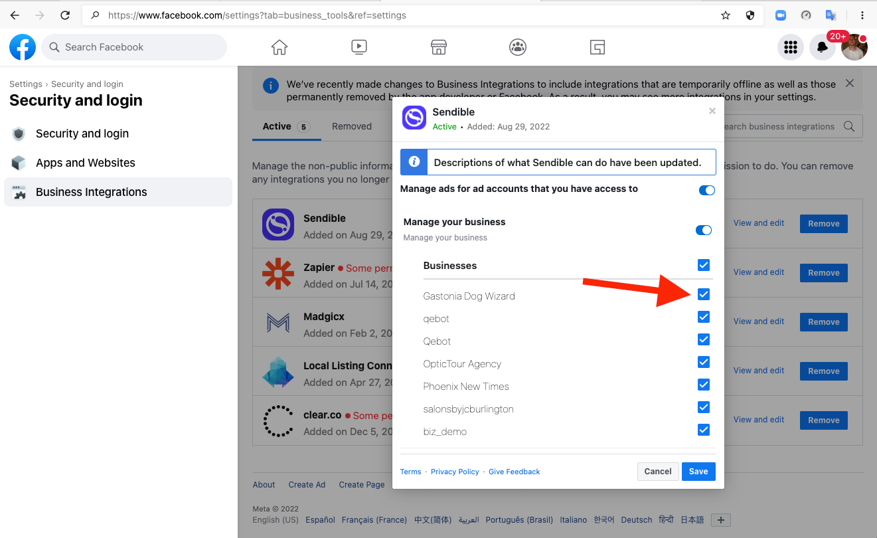The image size is (877, 538).
Task: Expand more languages with plus button
Action: pyautogui.click(x=721, y=520)
